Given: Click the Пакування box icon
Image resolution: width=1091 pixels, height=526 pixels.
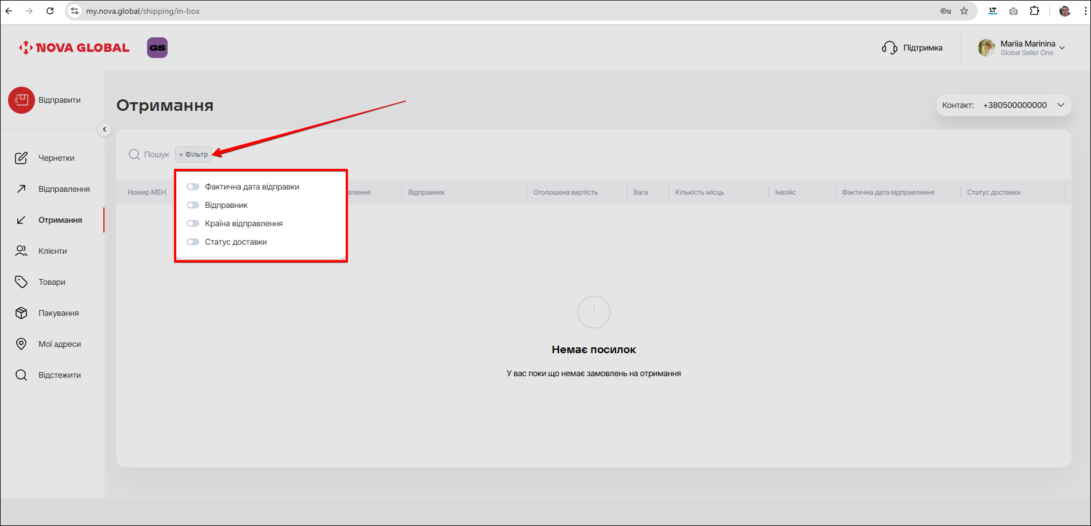Looking at the screenshot, I should 21,313.
